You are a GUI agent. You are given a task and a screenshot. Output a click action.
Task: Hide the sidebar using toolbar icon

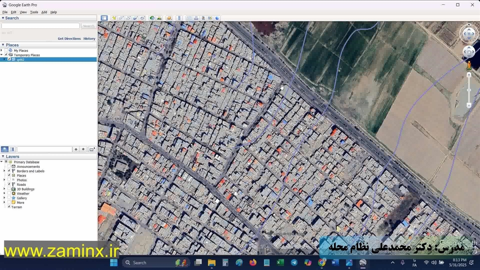point(104,18)
